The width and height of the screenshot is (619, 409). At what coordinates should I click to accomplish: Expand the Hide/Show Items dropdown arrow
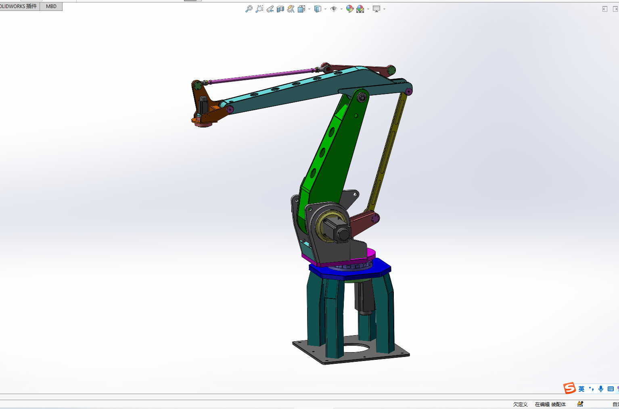pos(341,9)
